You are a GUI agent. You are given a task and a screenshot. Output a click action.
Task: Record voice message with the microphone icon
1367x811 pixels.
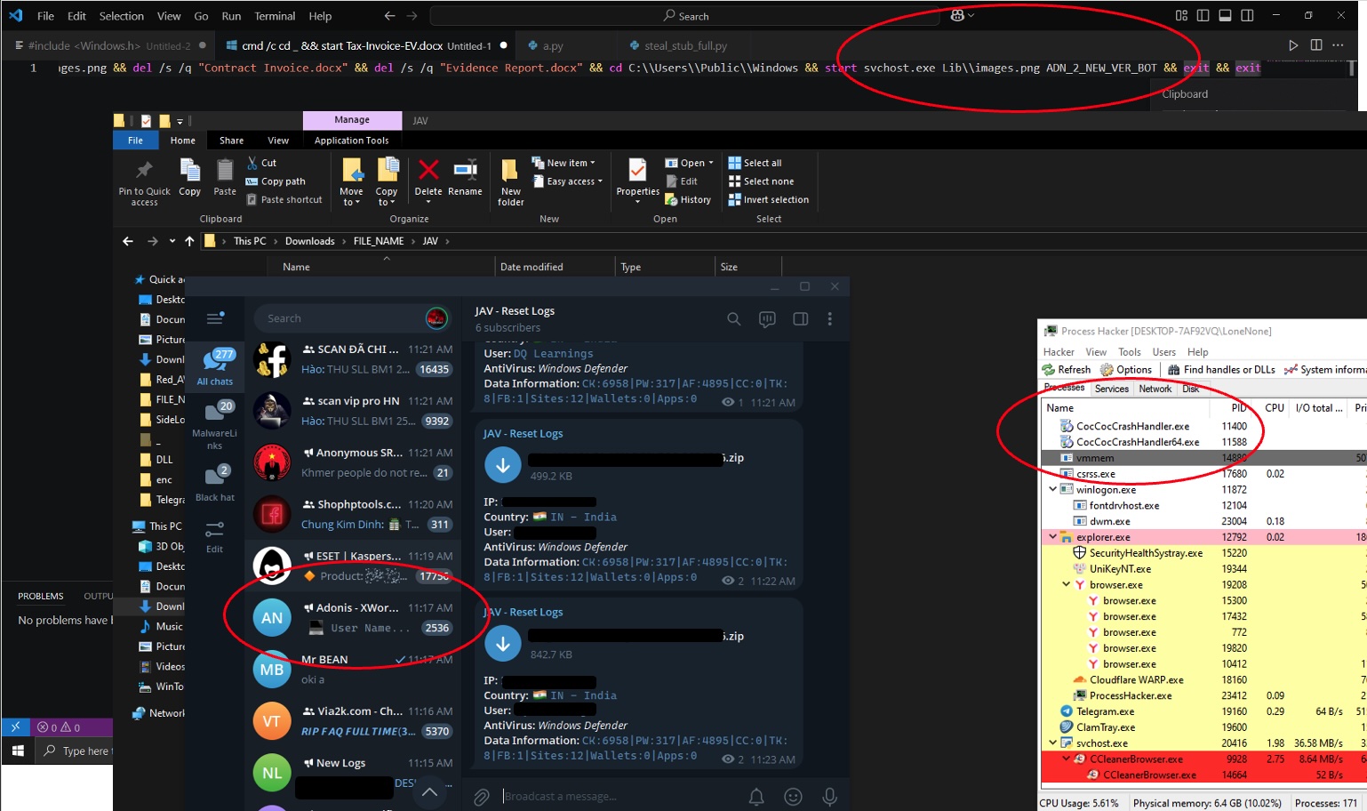click(829, 796)
